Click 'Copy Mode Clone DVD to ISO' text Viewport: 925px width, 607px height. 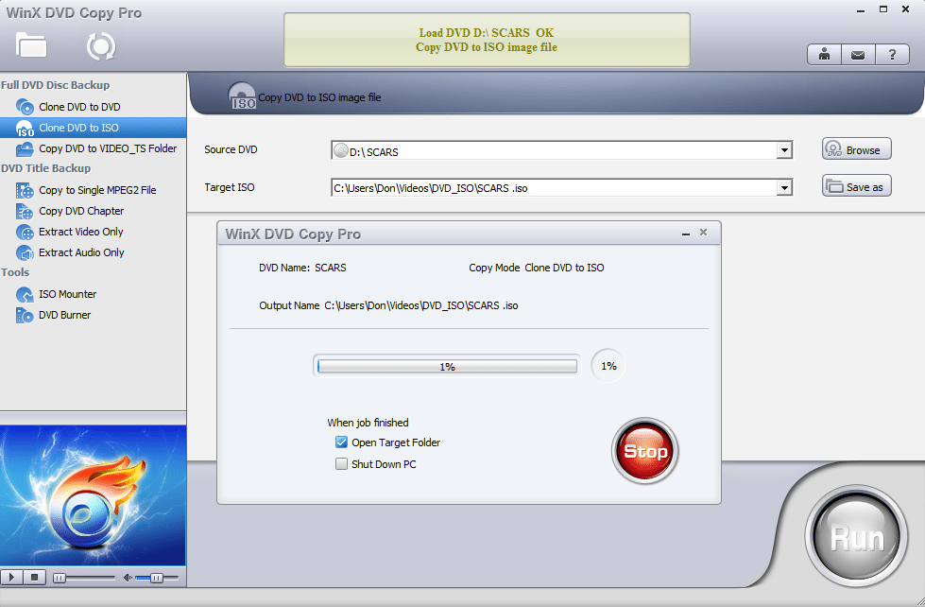tap(537, 268)
